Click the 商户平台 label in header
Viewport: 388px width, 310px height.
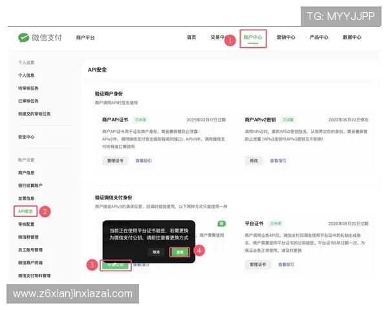coord(85,38)
